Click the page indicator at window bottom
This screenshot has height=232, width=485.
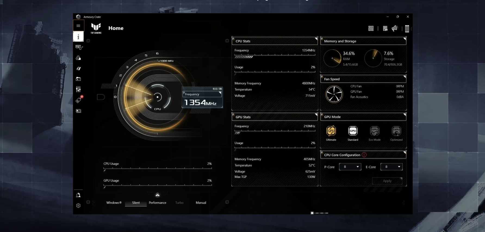tap(312, 213)
